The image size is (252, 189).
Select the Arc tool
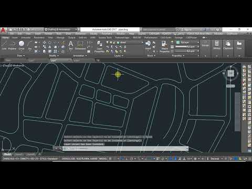(30, 45)
